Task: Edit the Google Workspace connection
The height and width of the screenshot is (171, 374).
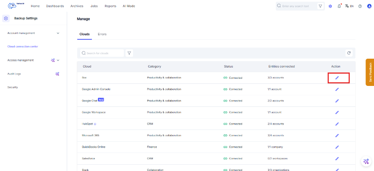Action: [x=337, y=112]
